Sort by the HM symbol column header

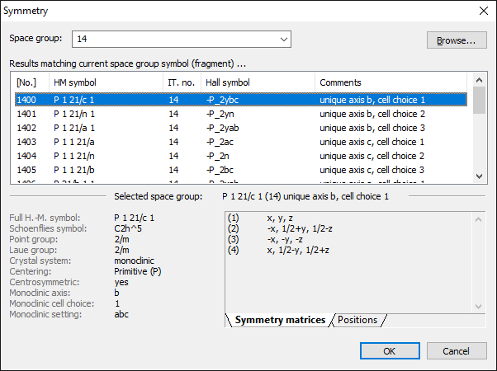point(105,83)
